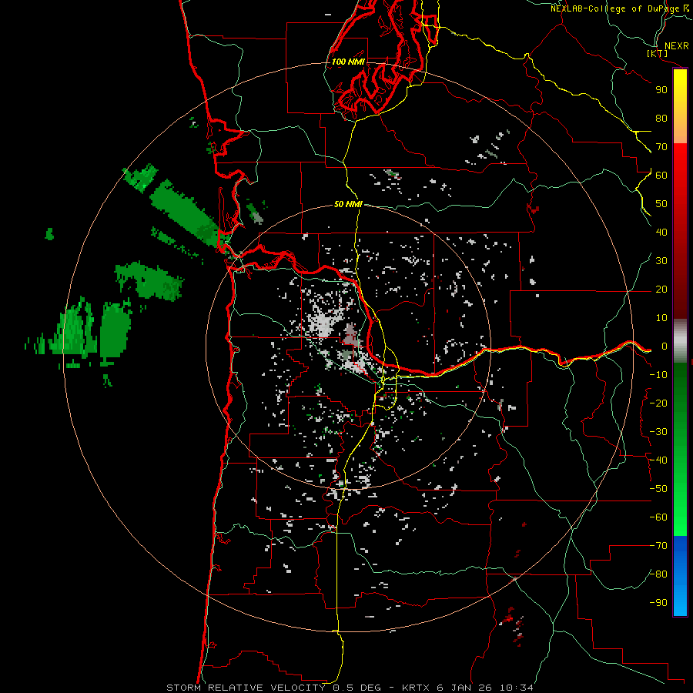Select the -30 value on velocity scale
Screen dimensions: 693x693
pyautogui.click(x=658, y=432)
